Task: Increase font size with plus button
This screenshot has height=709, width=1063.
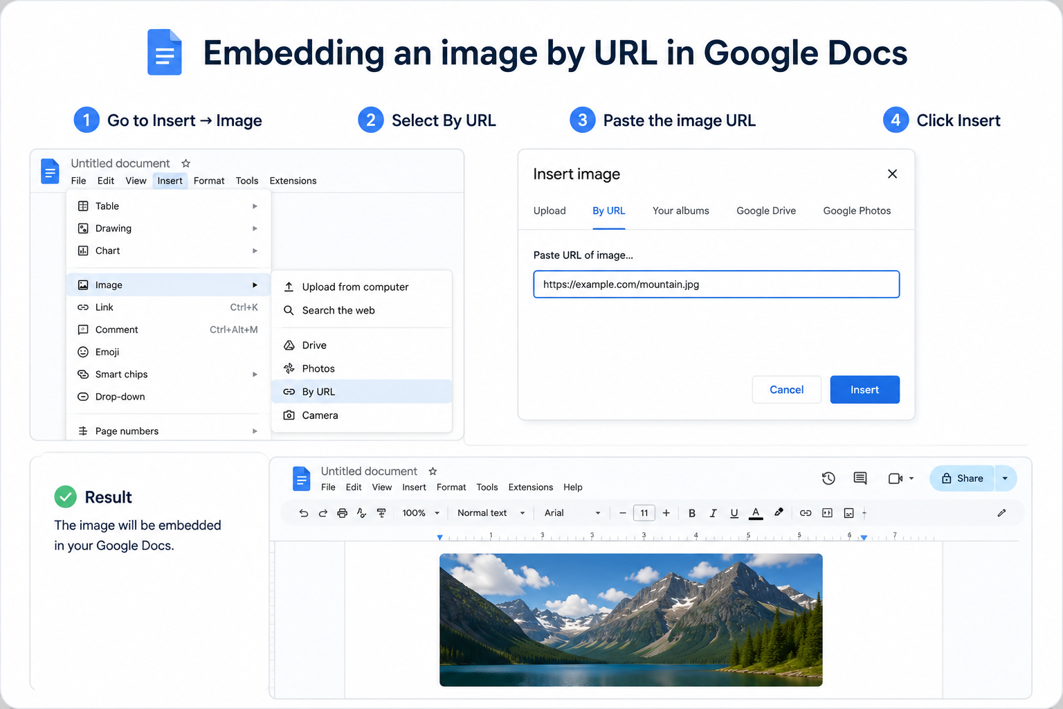Action: tap(666, 513)
